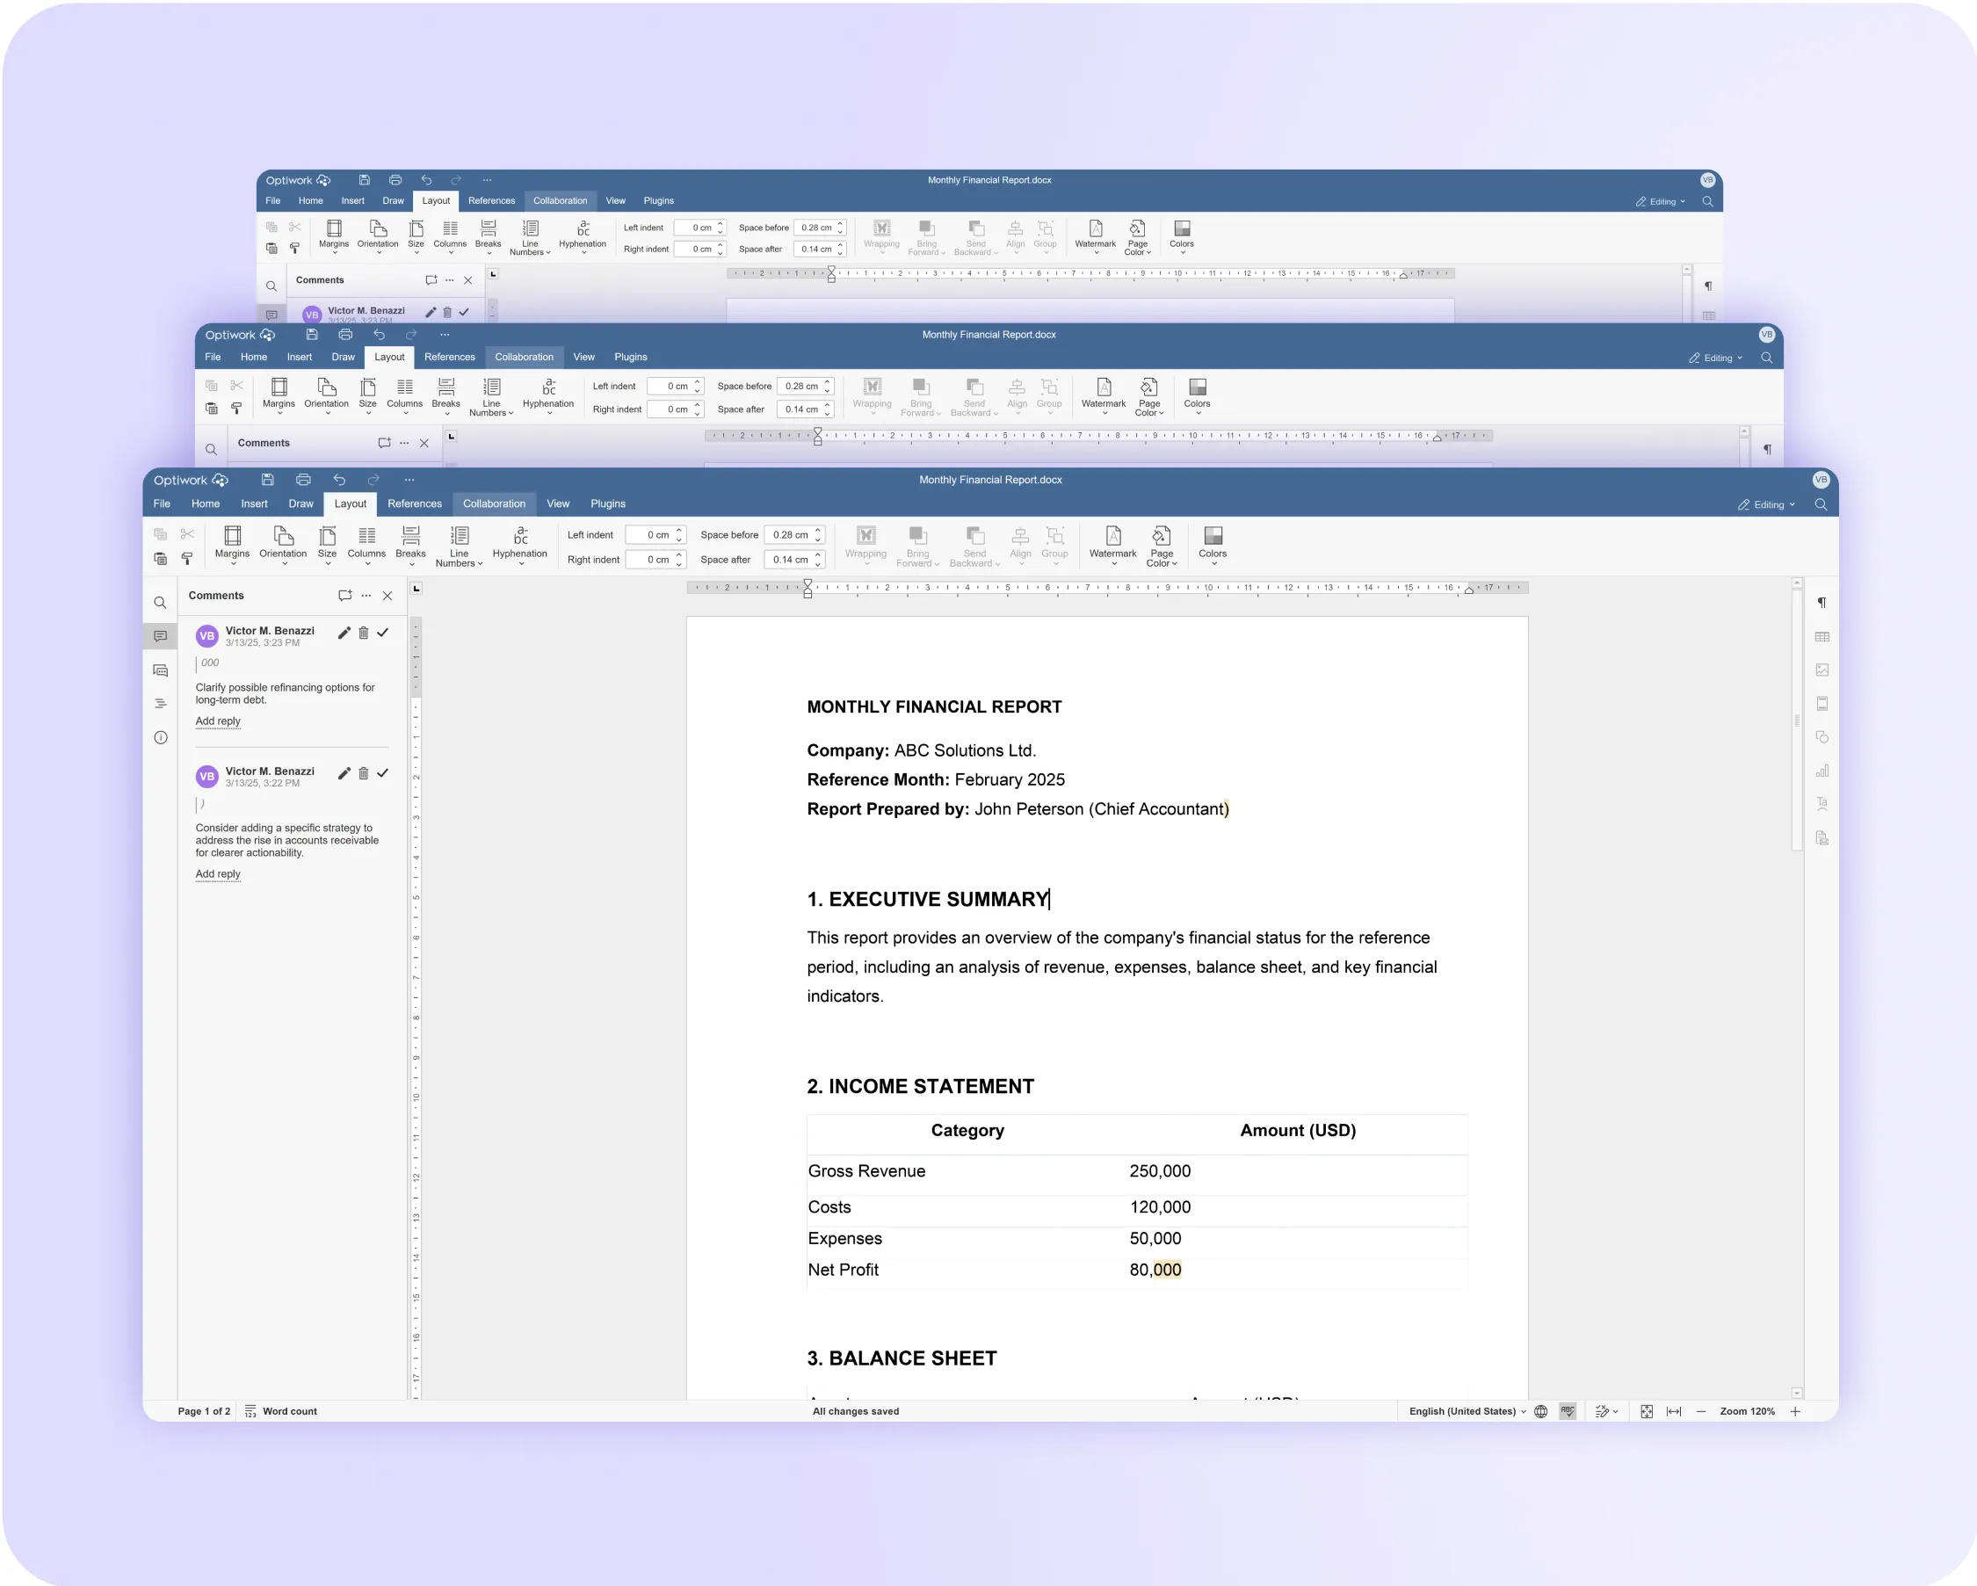Viewport: 1977px width, 1586px height.
Task: Click the Paste icon in the front window
Action: (161, 558)
